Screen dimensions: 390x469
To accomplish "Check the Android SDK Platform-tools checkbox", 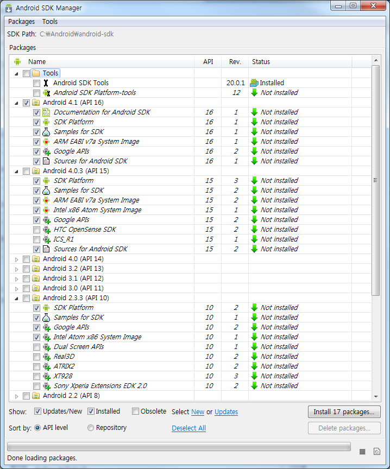I will click(36, 93).
